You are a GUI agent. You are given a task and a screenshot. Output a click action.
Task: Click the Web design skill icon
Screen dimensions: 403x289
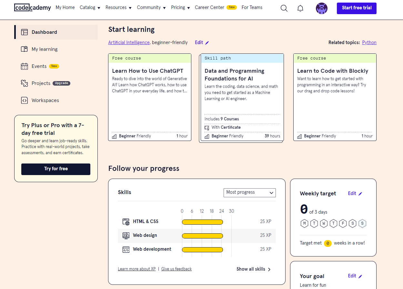(126, 235)
